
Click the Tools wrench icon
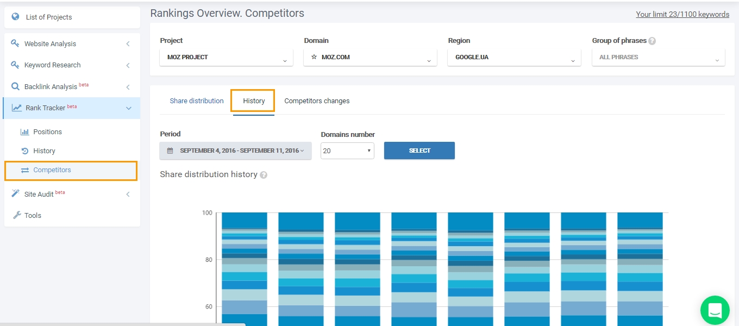pos(16,215)
